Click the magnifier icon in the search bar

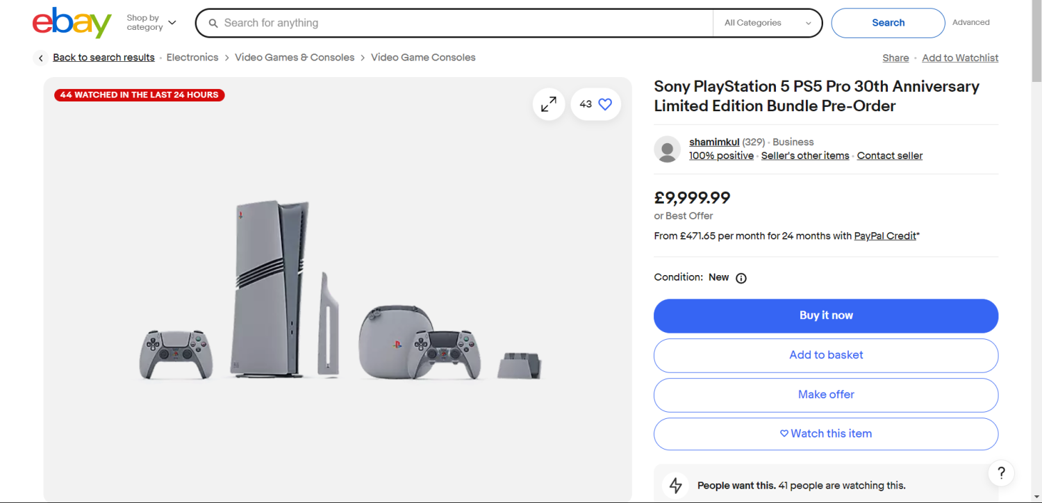[x=212, y=22]
